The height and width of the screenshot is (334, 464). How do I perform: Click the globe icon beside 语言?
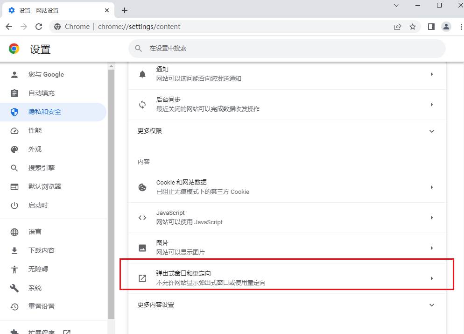[14, 232]
